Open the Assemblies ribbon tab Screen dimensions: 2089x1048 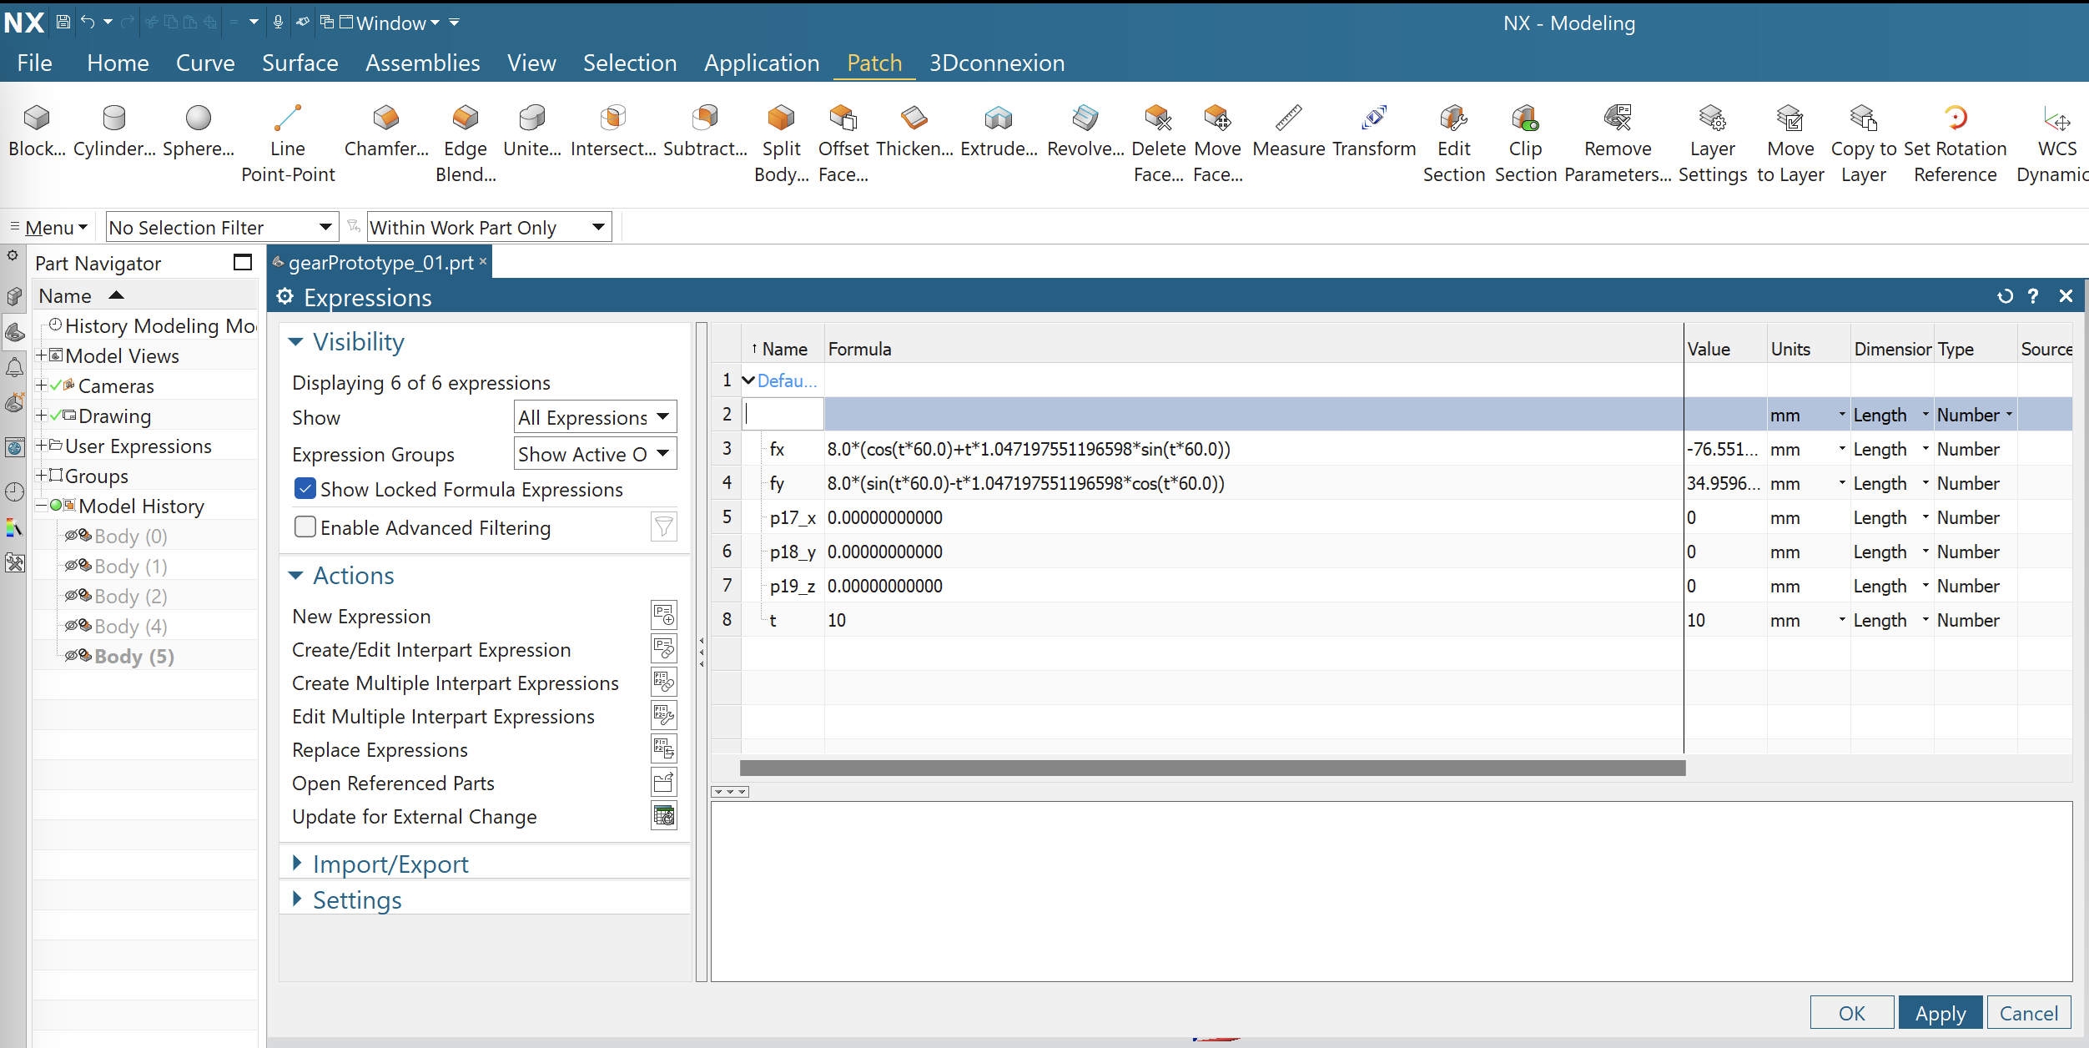pyautogui.click(x=422, y=63)
